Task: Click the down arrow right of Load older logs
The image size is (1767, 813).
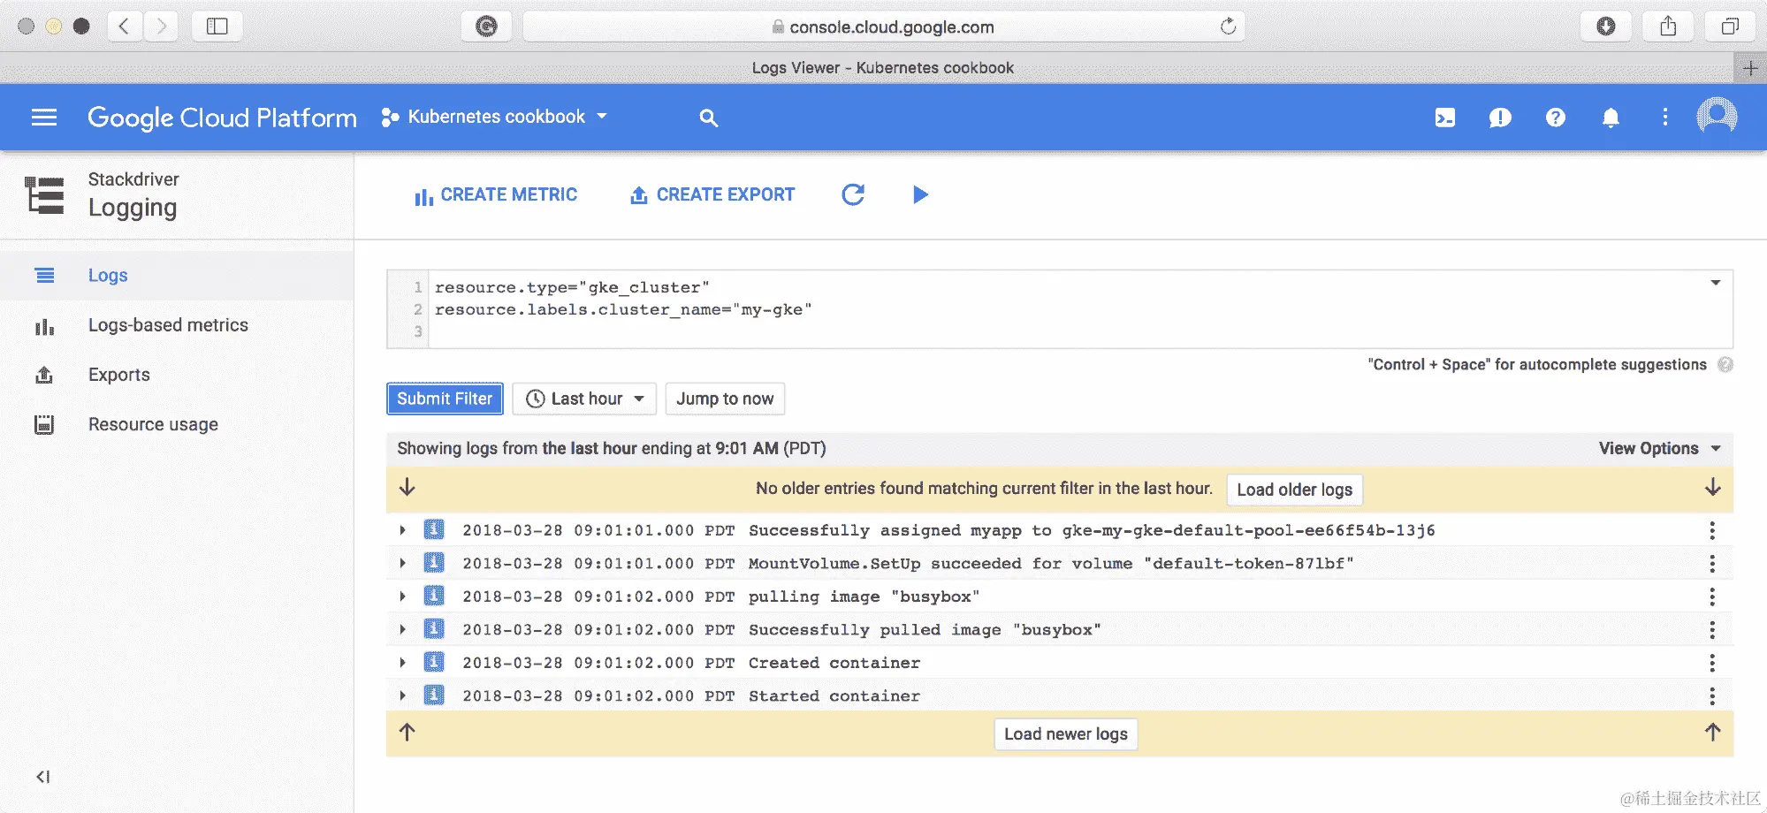Action: pos(1712,488)
